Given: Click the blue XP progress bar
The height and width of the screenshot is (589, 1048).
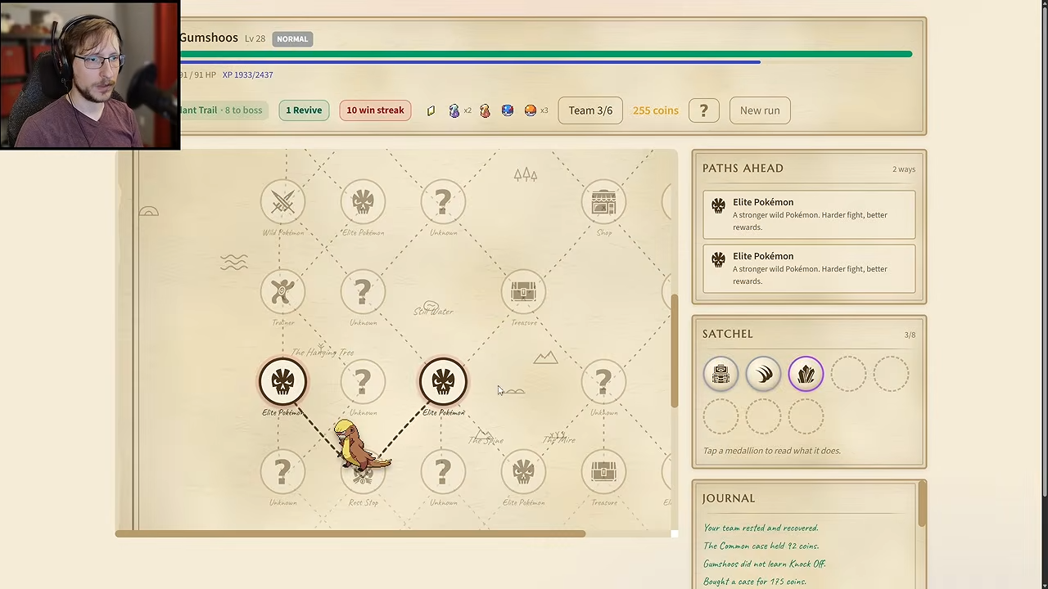Looking at the screenshot, I should tap(470, 62).
